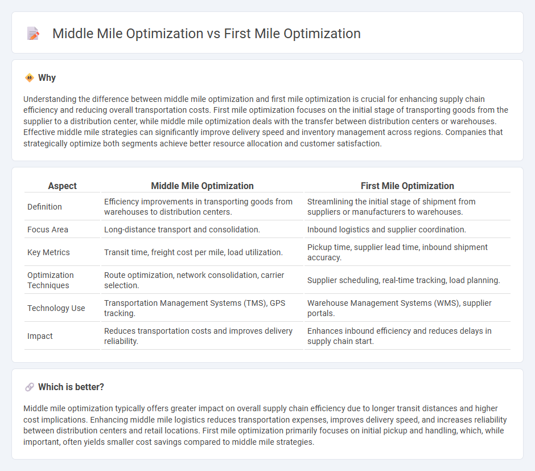Click cell 'Route optimization, network consolidation, carrier selection.'

202,280
